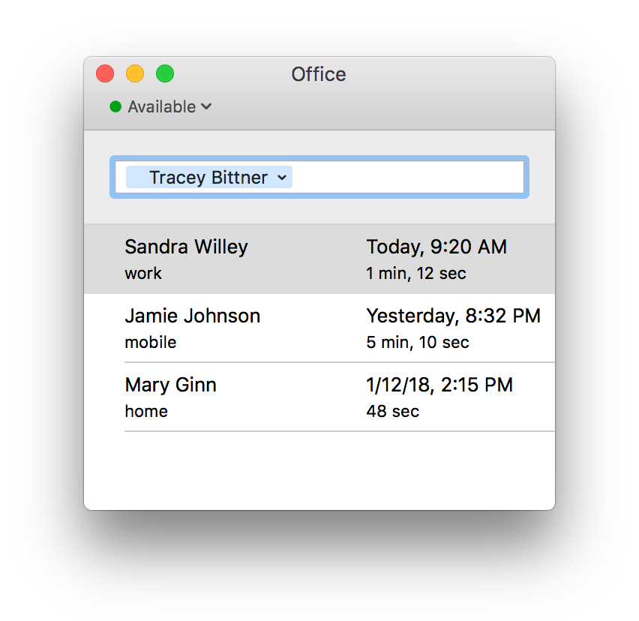This screenshot has height=621, width=639.
Task: Click the 'home' label under Mary Ginn
Action: (x=146, y=411)
